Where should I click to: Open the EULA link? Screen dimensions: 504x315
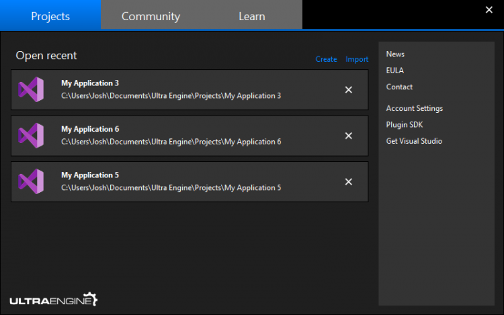395,71
